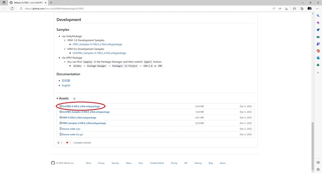Open English documentation link
The width and height of the screenshot is (322, 173).
click(x=66, y=85)
